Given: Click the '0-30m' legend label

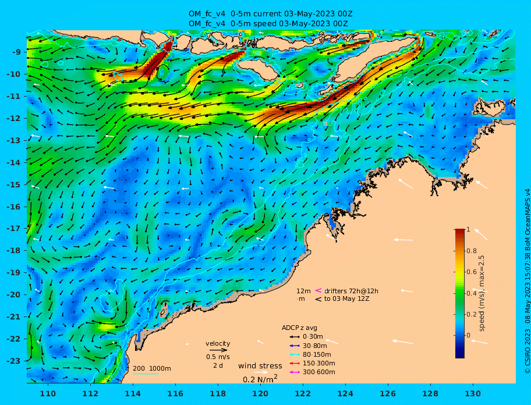Looking at the screenshot, I should (313, 337).
